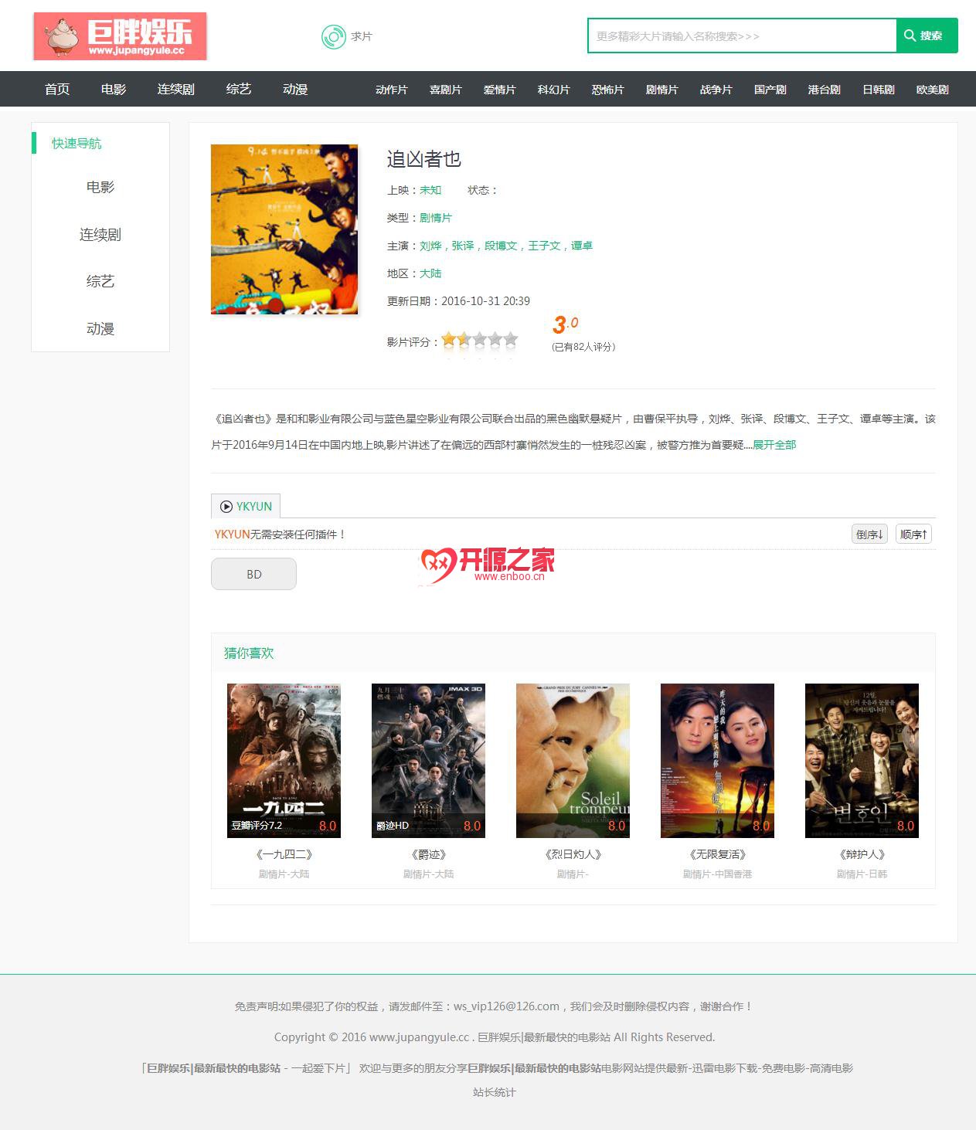Open 爵迹 poster thumbnail

coord(428,761)
